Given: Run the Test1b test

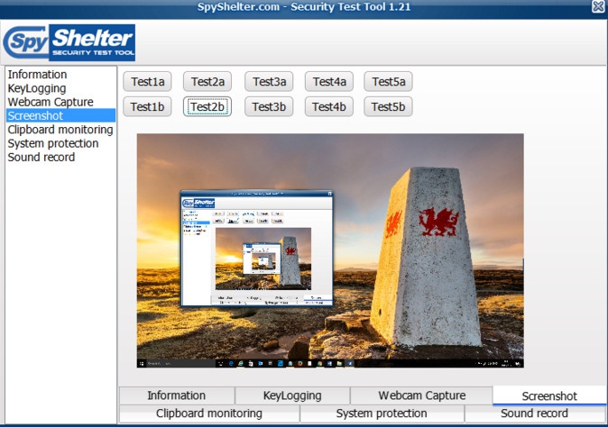Looking at the screenshot, I should click(147, 106).
